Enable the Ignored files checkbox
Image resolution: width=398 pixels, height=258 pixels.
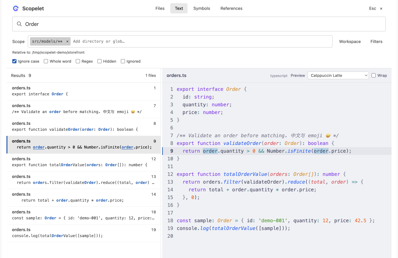click(x=123, y=61)
